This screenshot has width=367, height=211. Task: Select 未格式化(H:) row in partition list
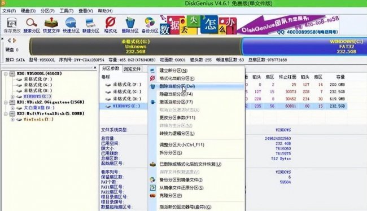click(127, 99)
